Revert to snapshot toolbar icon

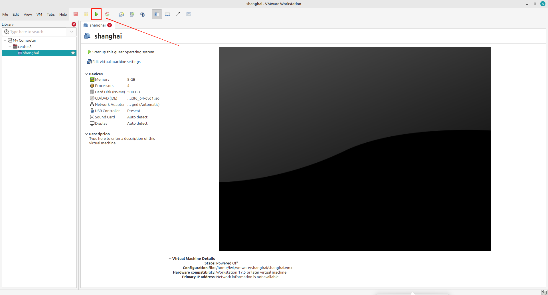132,14
